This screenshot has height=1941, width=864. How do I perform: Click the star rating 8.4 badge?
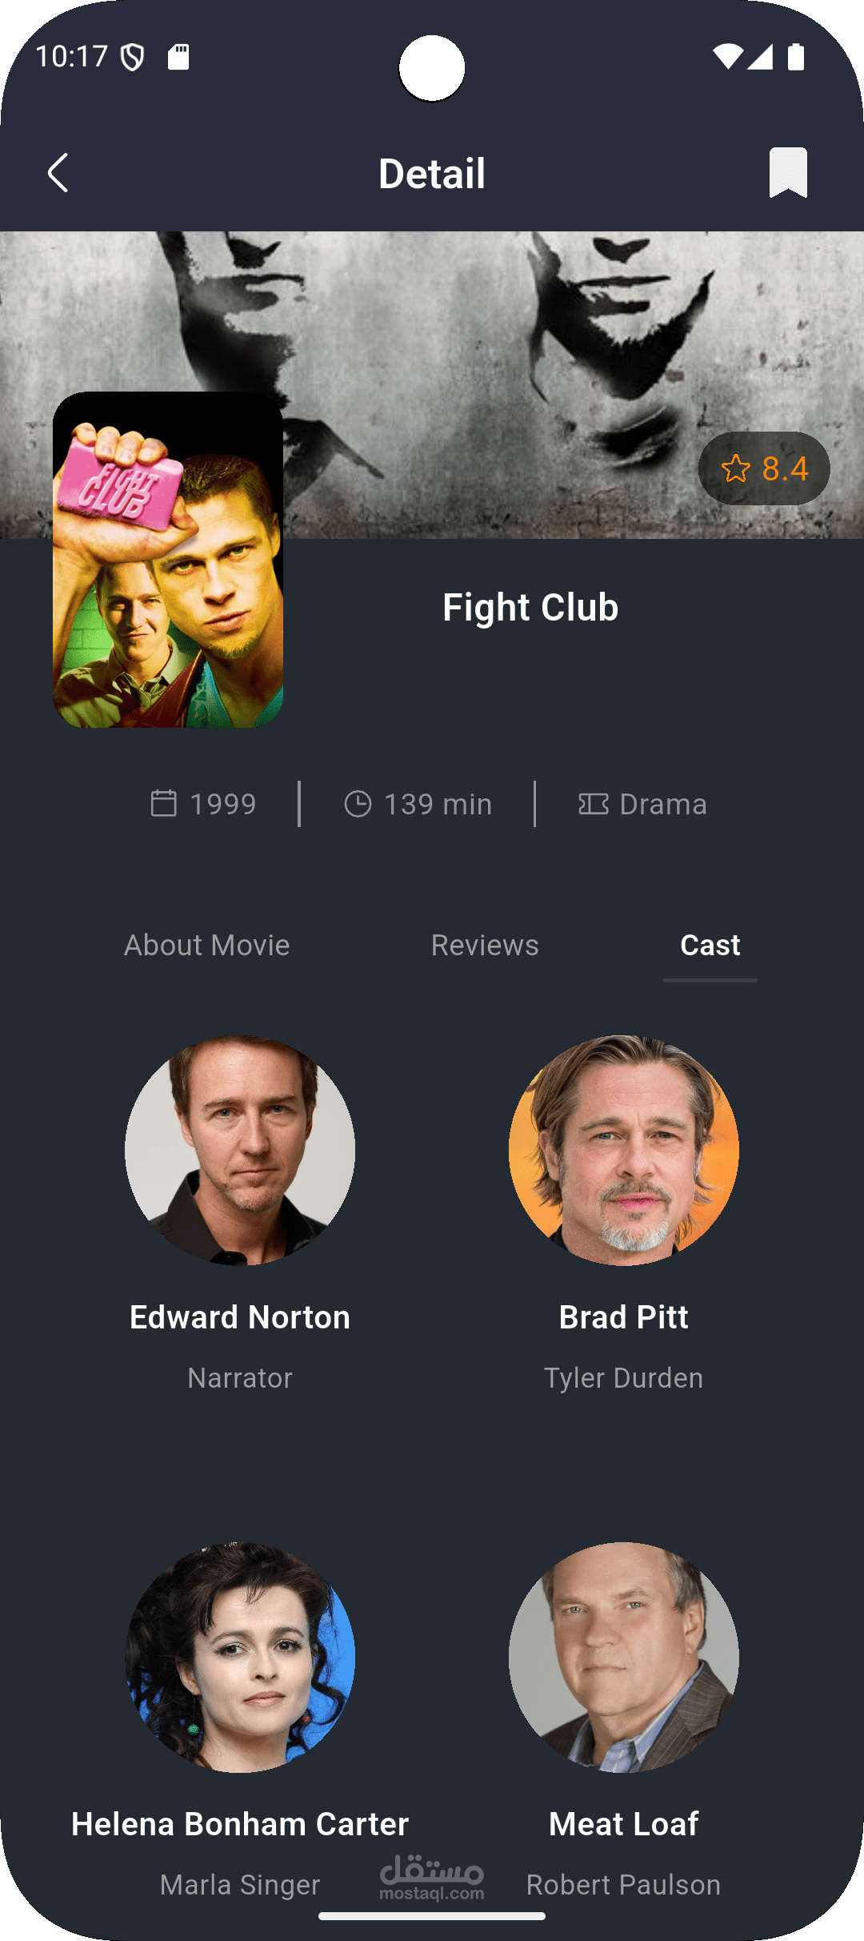[x=764, y=468]
